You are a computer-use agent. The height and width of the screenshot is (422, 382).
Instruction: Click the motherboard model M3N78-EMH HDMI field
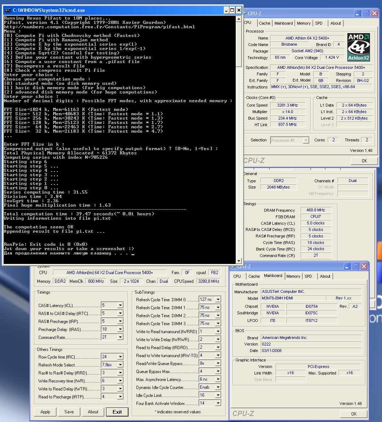pyautogui.click(x=293, y=298)
